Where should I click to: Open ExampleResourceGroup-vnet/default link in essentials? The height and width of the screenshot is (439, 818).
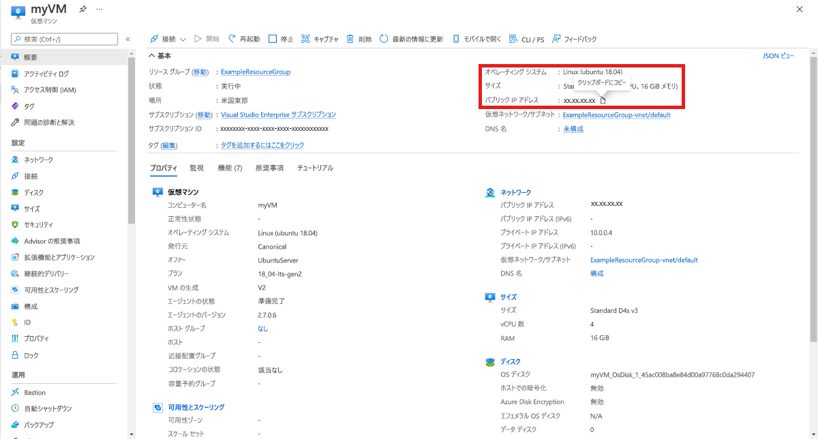click(617, 115)
